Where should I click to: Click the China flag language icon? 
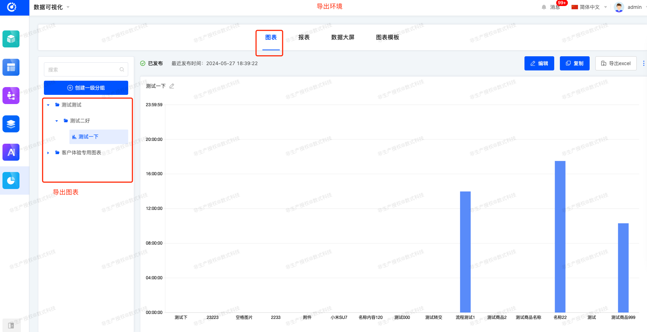[x=575, y=7]
